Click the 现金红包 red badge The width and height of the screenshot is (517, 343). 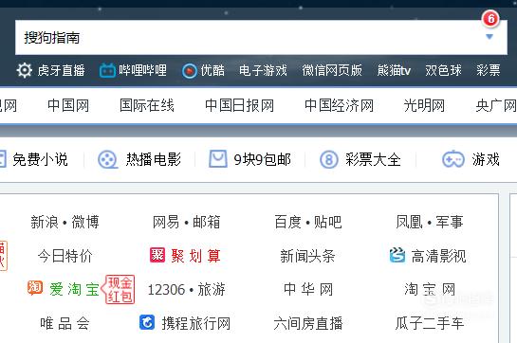tap(119, 289)
